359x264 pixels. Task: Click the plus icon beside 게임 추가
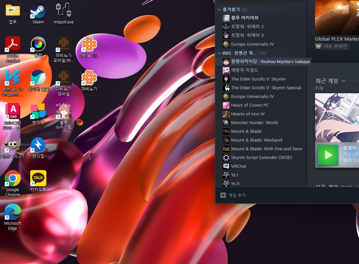click(223, 195)
